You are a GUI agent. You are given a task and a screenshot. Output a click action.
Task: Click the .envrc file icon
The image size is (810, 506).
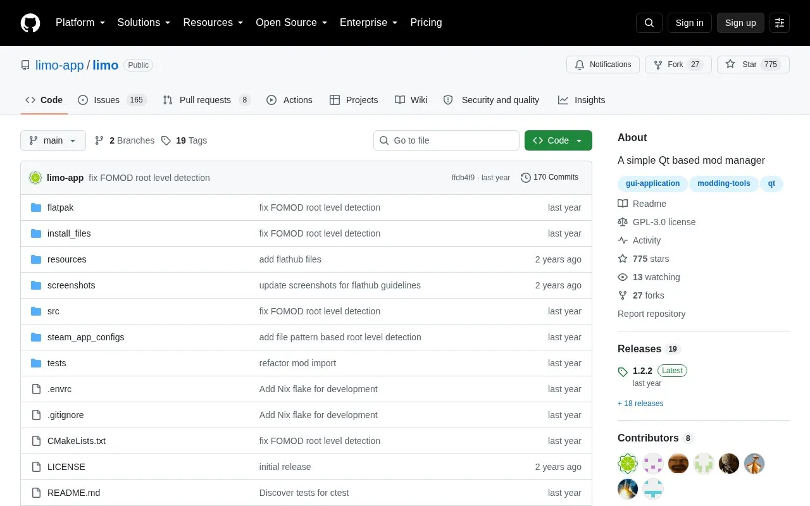point(36,389)
